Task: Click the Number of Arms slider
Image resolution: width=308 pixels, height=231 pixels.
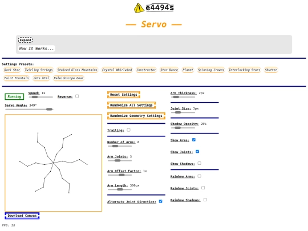Action: click(120, 146)
